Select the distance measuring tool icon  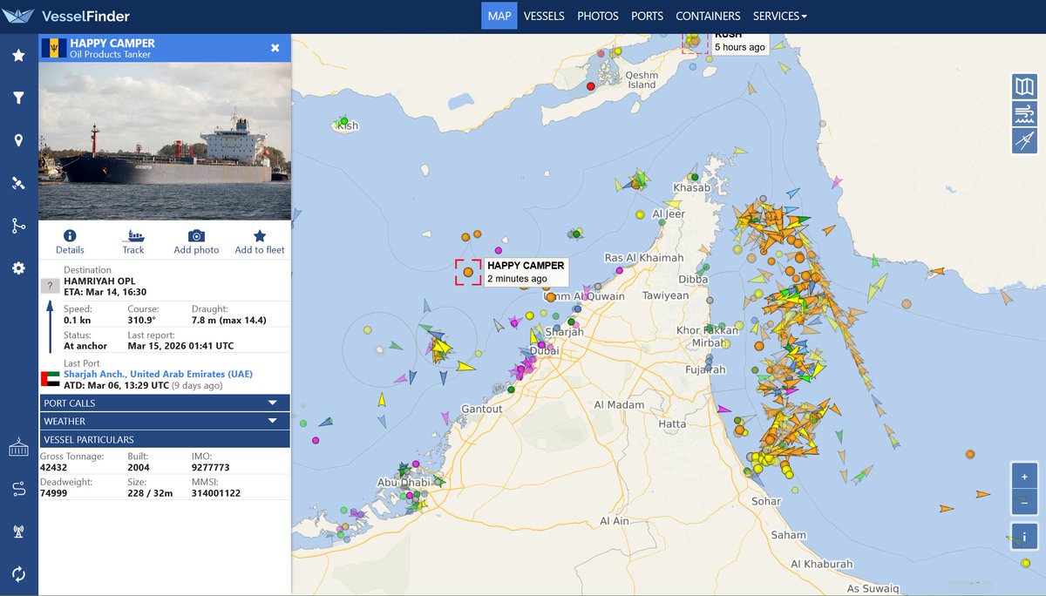click(1024, 140)
